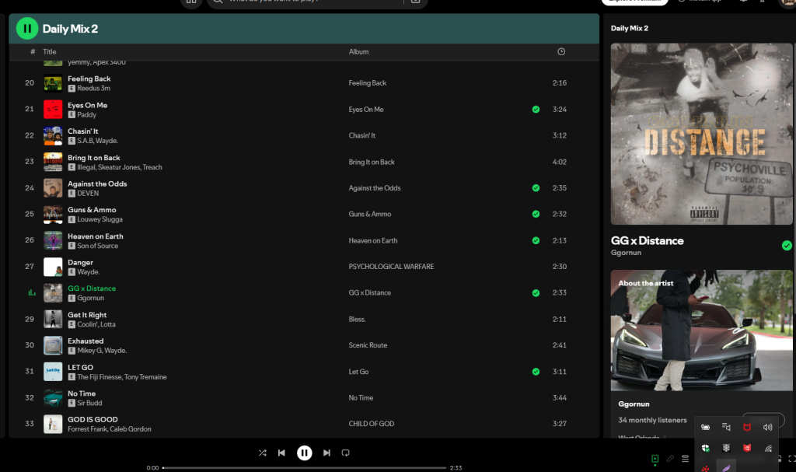
Task: Open the McAfee shield outline tray icon
Action: (x=747, y=428)
